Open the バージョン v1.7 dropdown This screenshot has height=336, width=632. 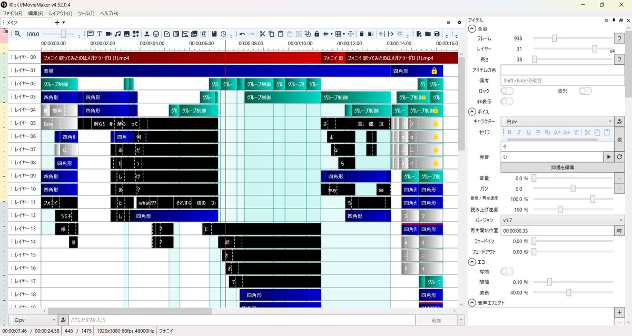[562, 220]
